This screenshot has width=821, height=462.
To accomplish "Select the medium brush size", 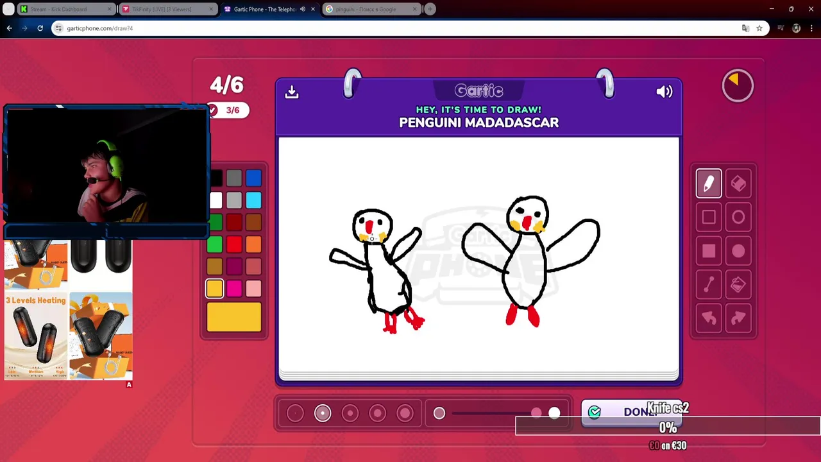I will point(350,413).
